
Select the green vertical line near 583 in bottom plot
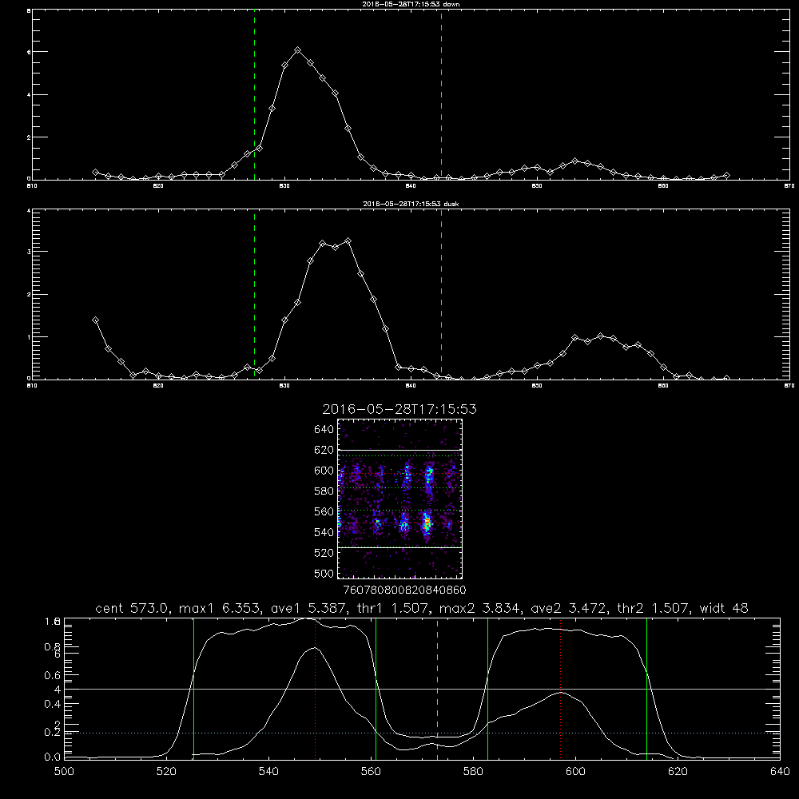pos(487,689)
